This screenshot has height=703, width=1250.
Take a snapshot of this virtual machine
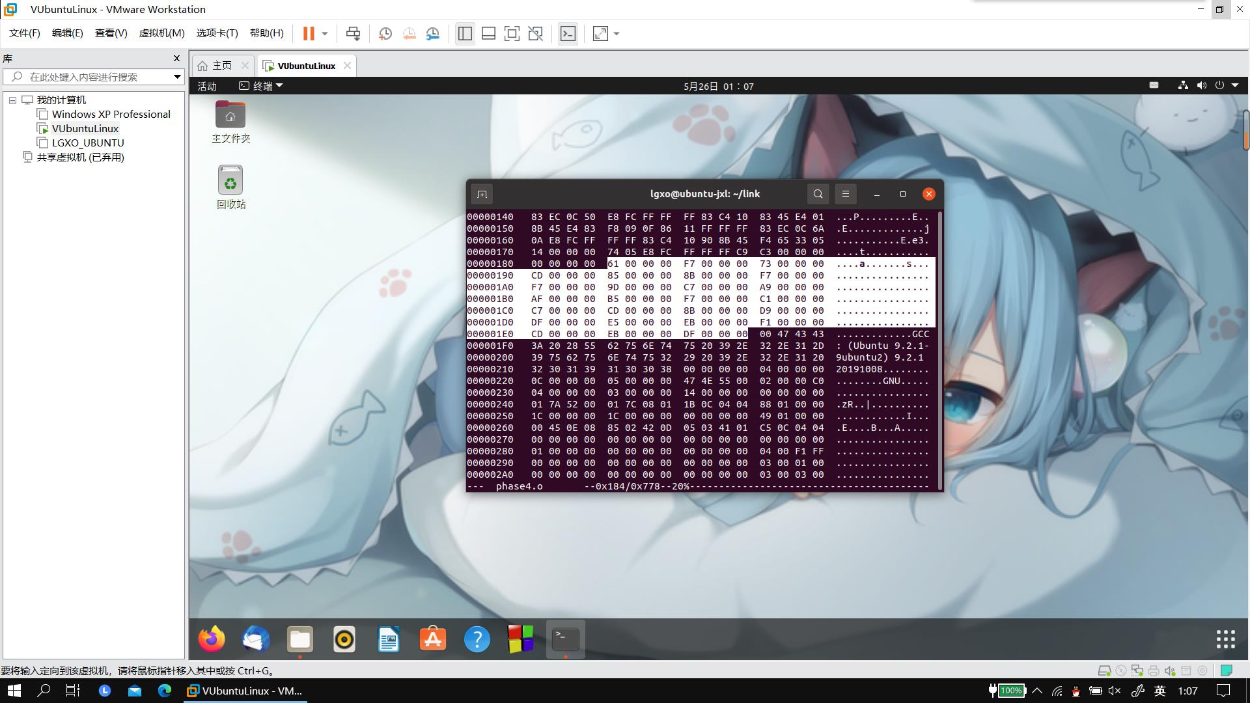[x=385, y=34]
